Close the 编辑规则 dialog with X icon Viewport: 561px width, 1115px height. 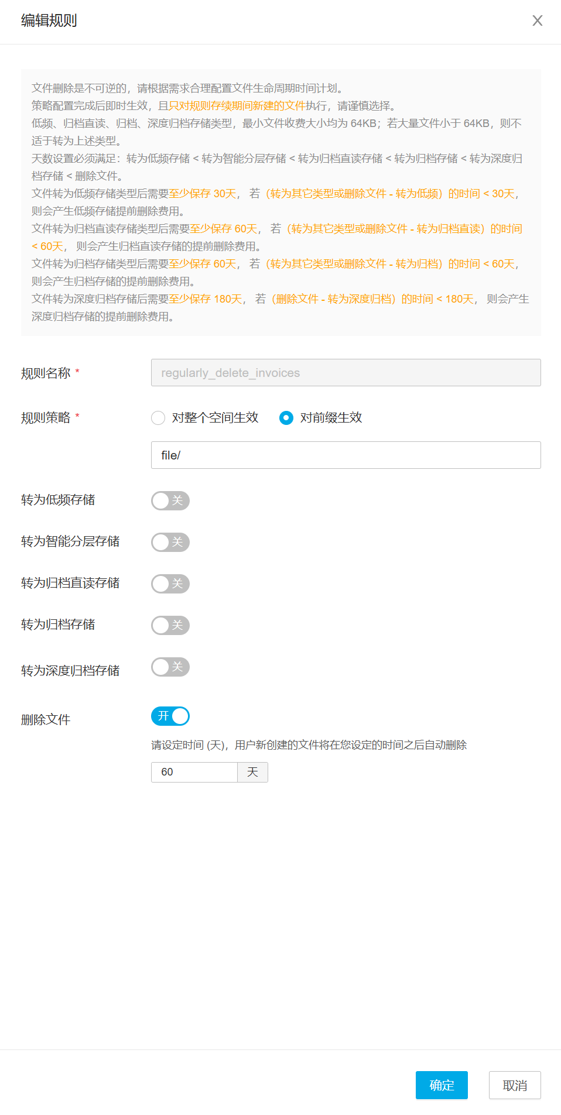click(x=537, y=21)
